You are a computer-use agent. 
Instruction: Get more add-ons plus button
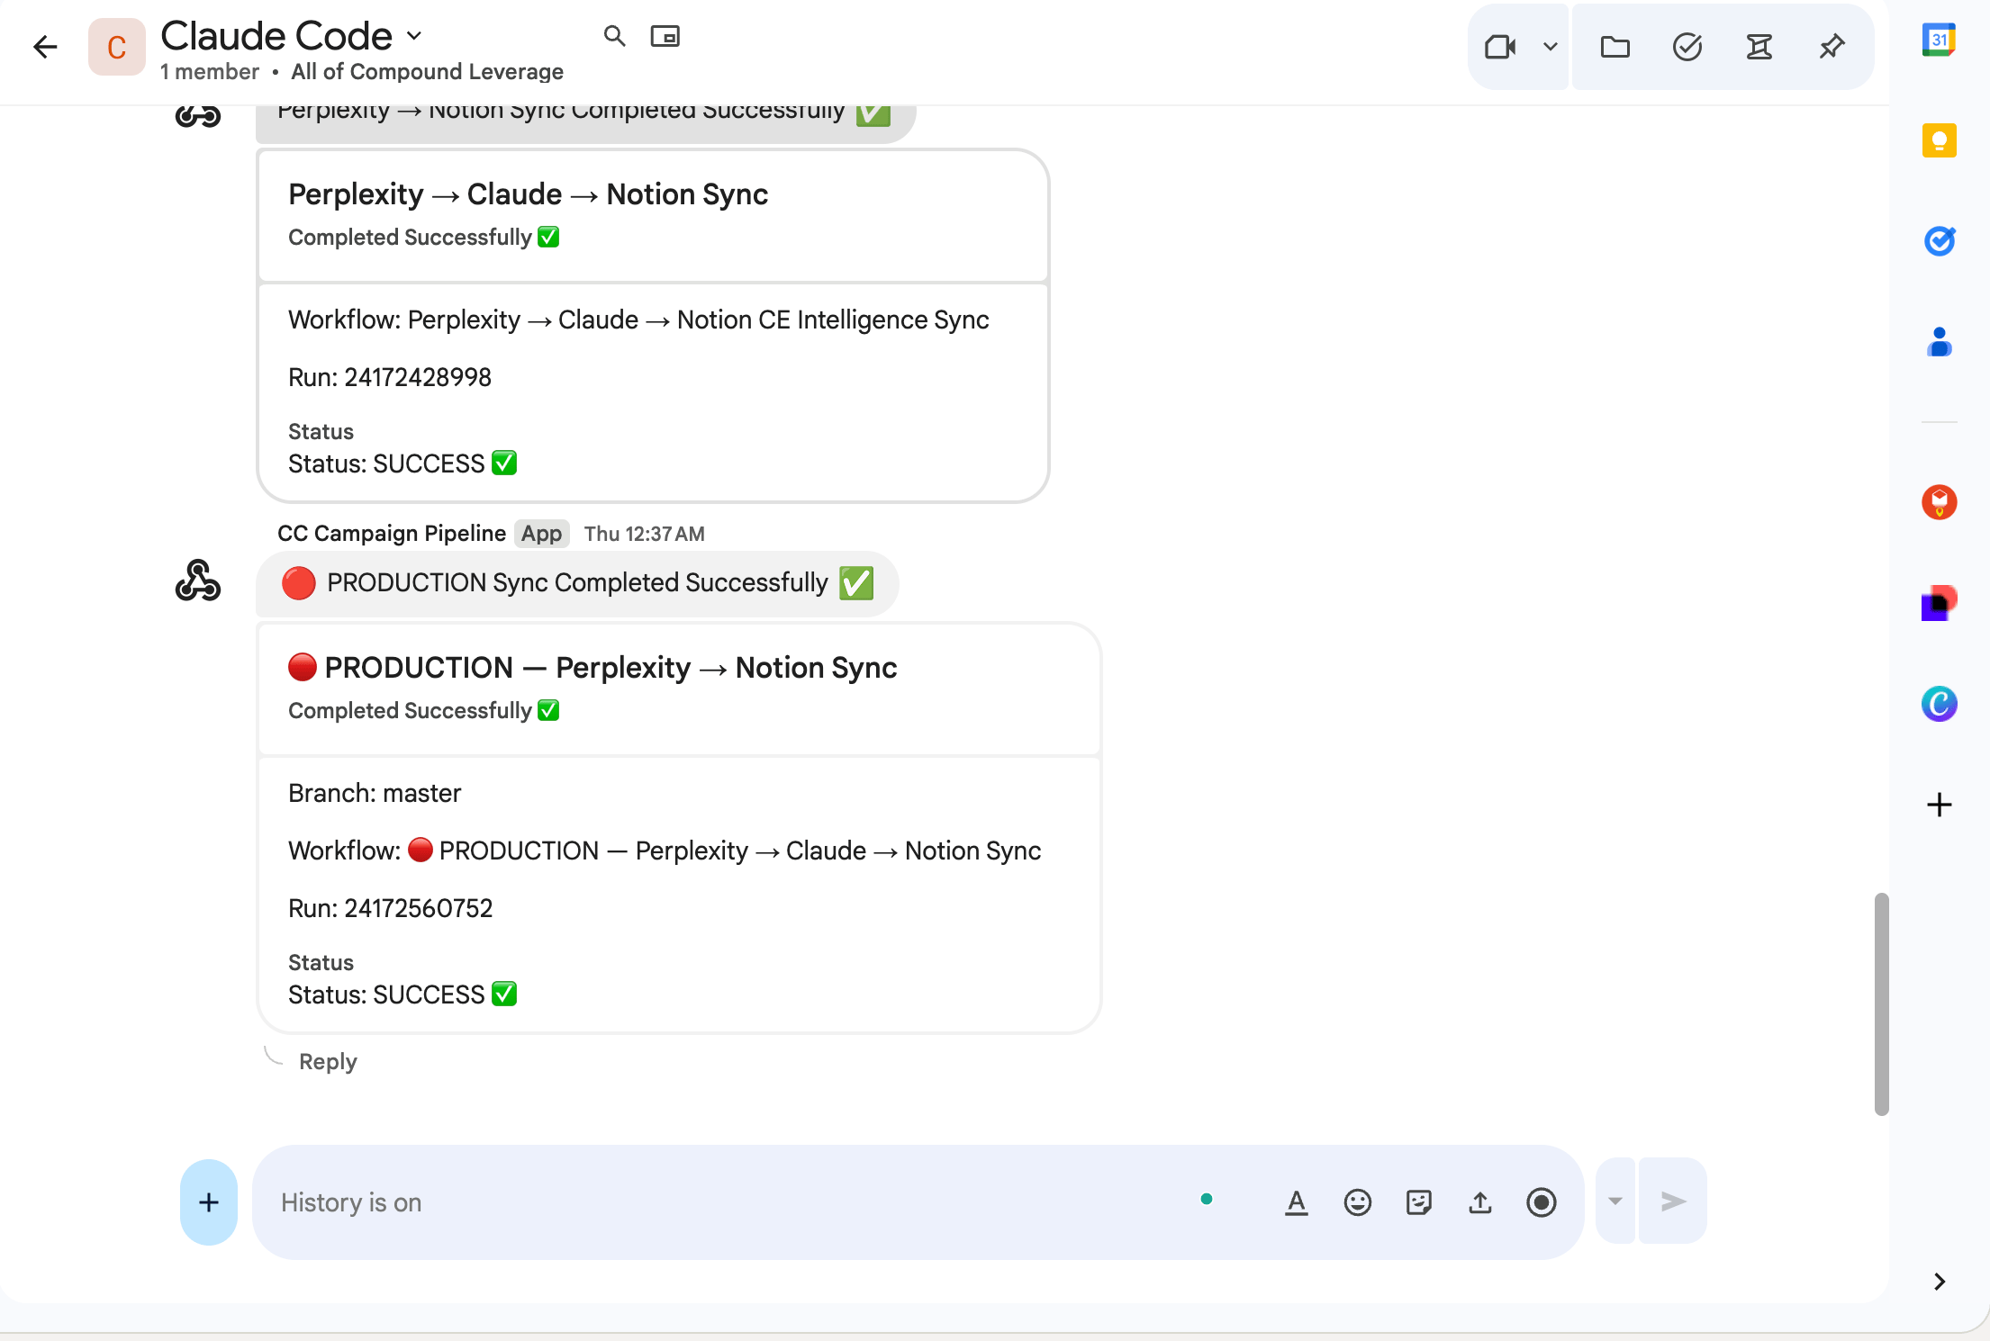[1939, 804]
